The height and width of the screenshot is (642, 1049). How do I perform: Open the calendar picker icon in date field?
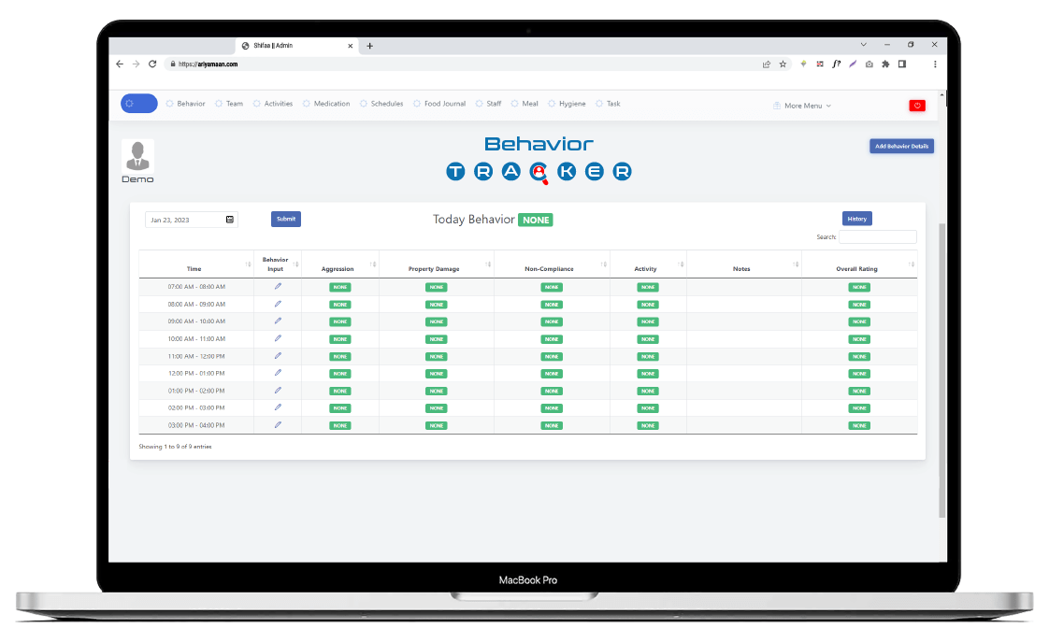230,220
